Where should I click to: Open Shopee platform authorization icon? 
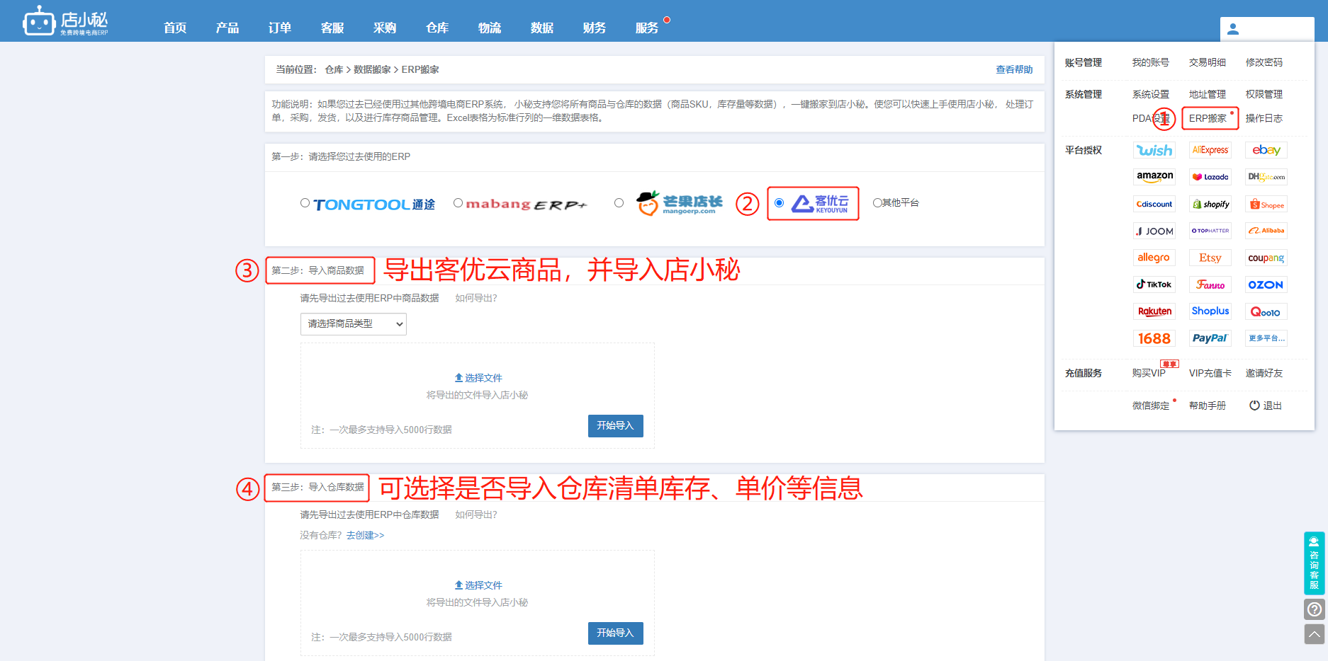point(1266,205)
